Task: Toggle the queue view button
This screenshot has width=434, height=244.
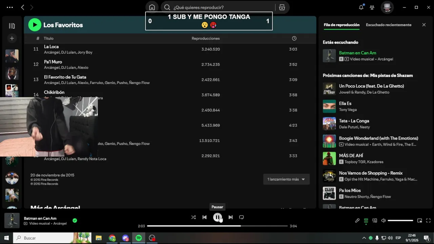Action: coord(366,221)
